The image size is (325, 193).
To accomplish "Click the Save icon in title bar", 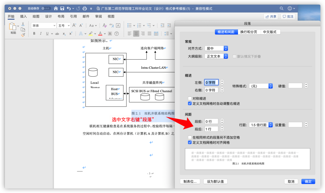I will (62, 8).
